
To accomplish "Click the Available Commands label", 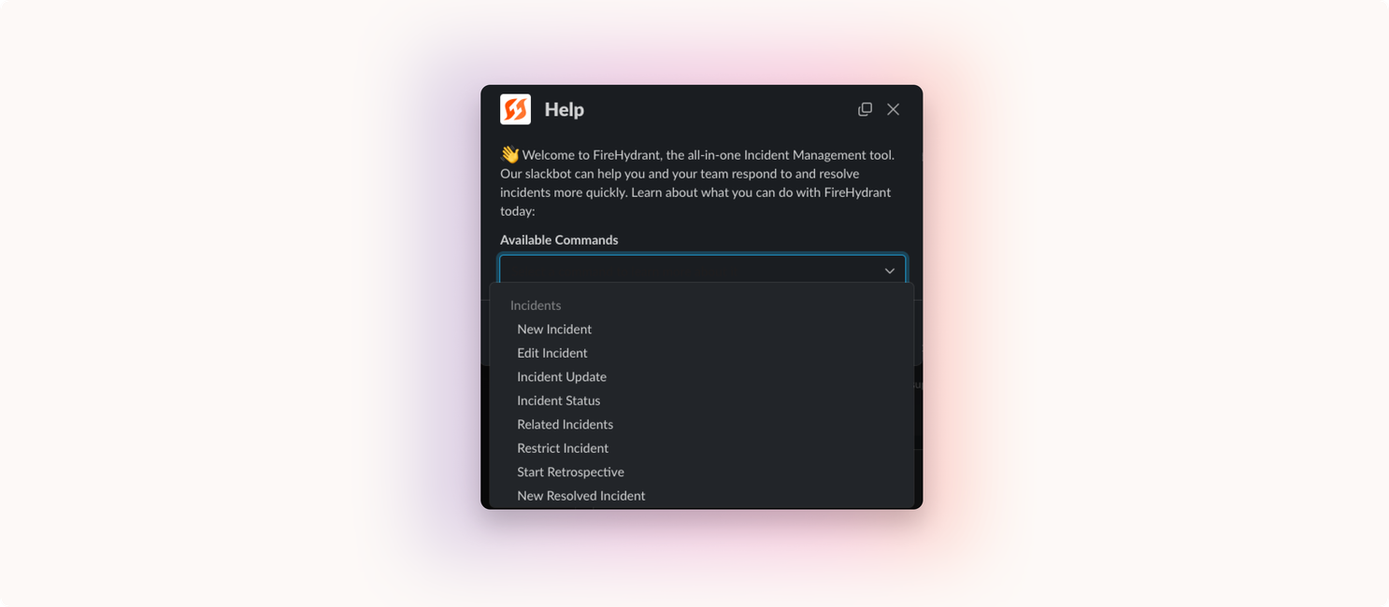I will coord(559,240).
